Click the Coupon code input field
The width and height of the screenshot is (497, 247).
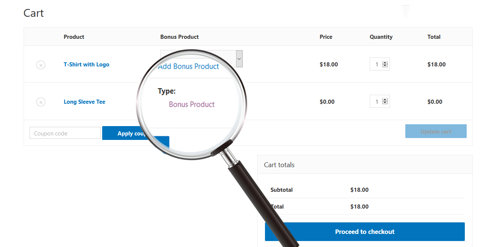click(x=65, y=133)
